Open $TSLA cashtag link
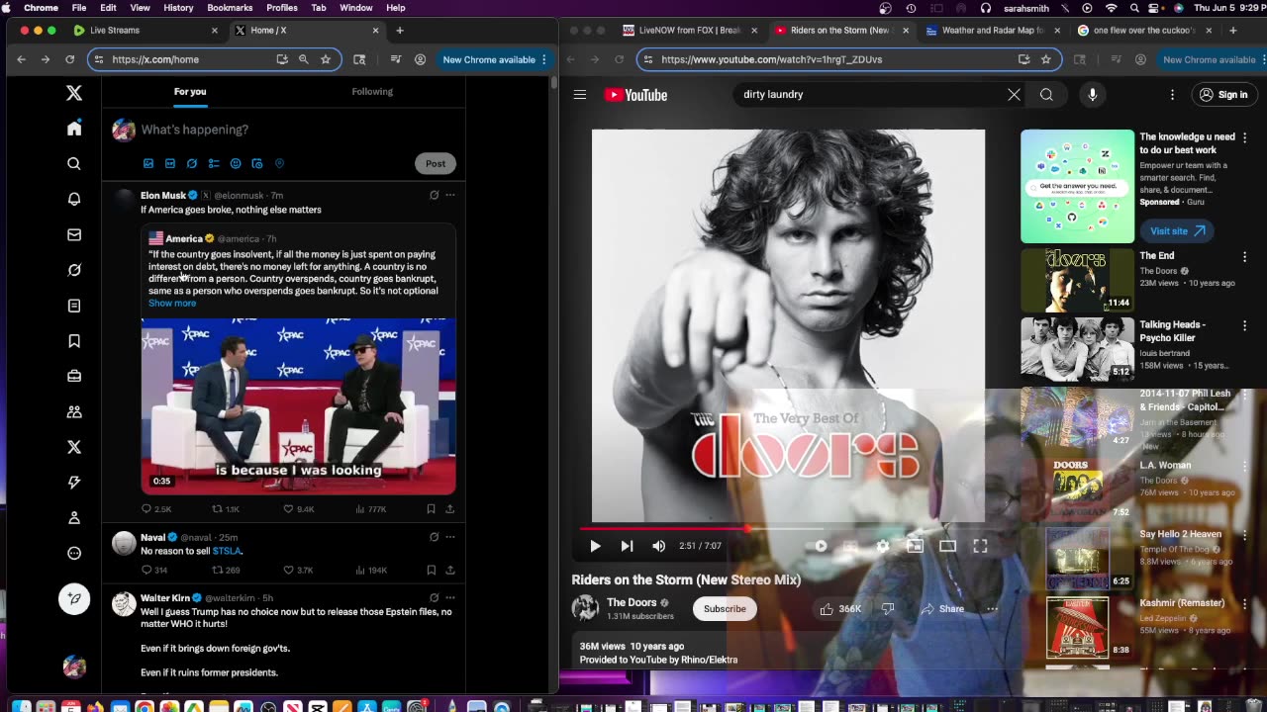This screenshot has height=712, width=1267. (x=227, y=551)
